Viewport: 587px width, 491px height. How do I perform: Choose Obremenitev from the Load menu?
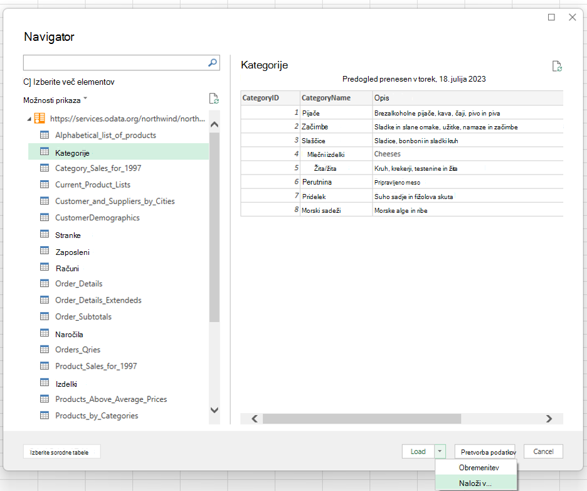[476, 467]
